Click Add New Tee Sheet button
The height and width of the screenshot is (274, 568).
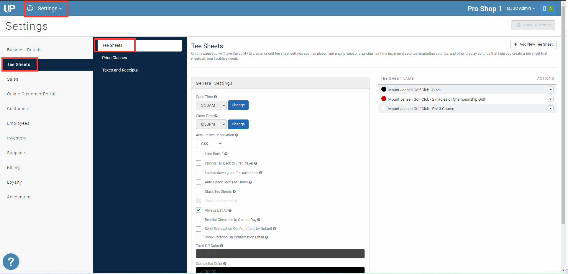point(533,44)
